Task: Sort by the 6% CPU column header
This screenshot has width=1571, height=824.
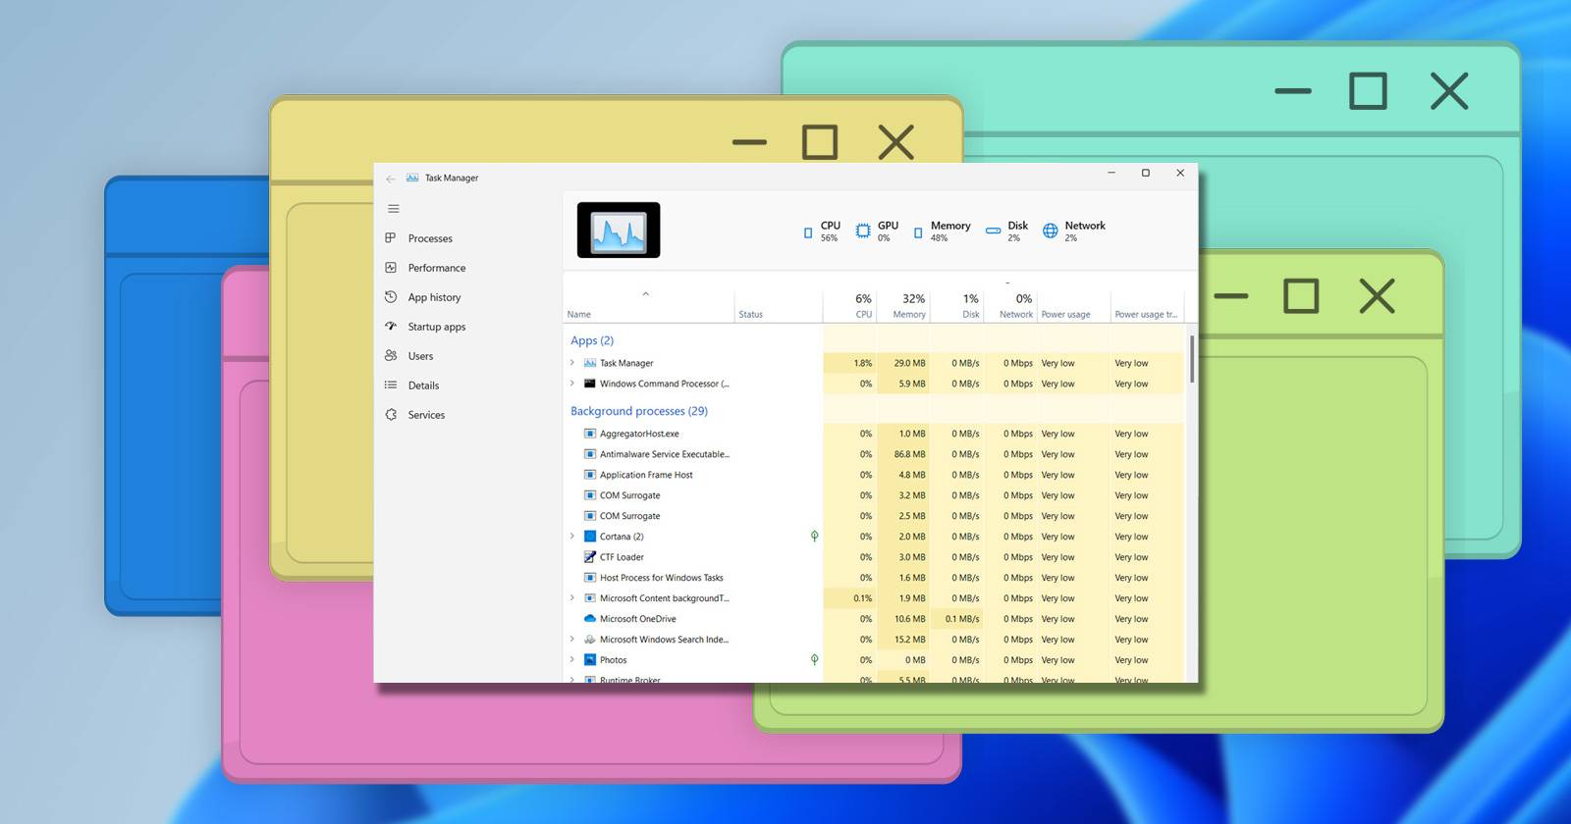Action: 850,306
